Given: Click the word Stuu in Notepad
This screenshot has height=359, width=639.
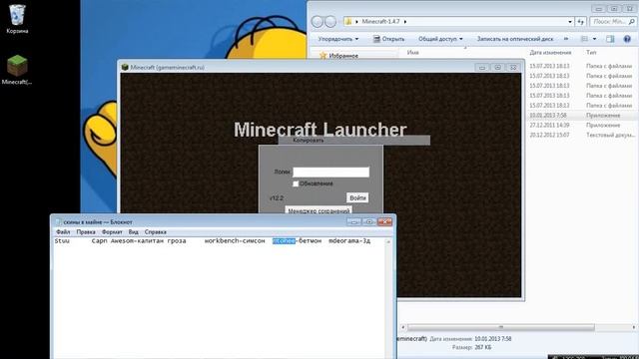Looking at the screenshot, I should tap(62, 241).
